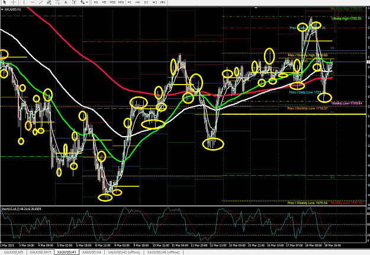Toggle the H1 timeframe button

point(129,2)
